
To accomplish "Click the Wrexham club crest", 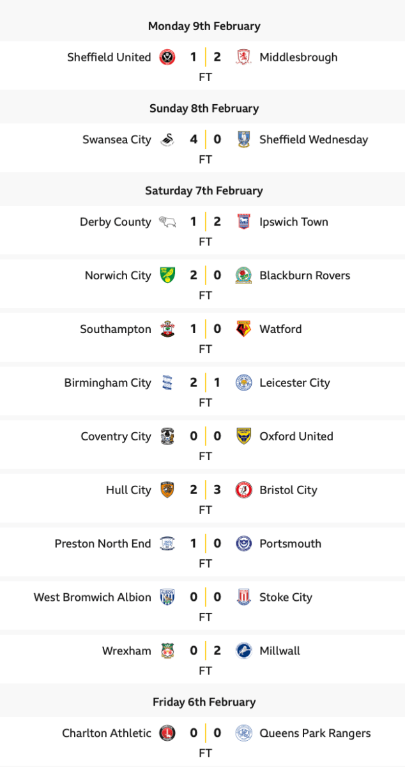I will click(167, 651).
